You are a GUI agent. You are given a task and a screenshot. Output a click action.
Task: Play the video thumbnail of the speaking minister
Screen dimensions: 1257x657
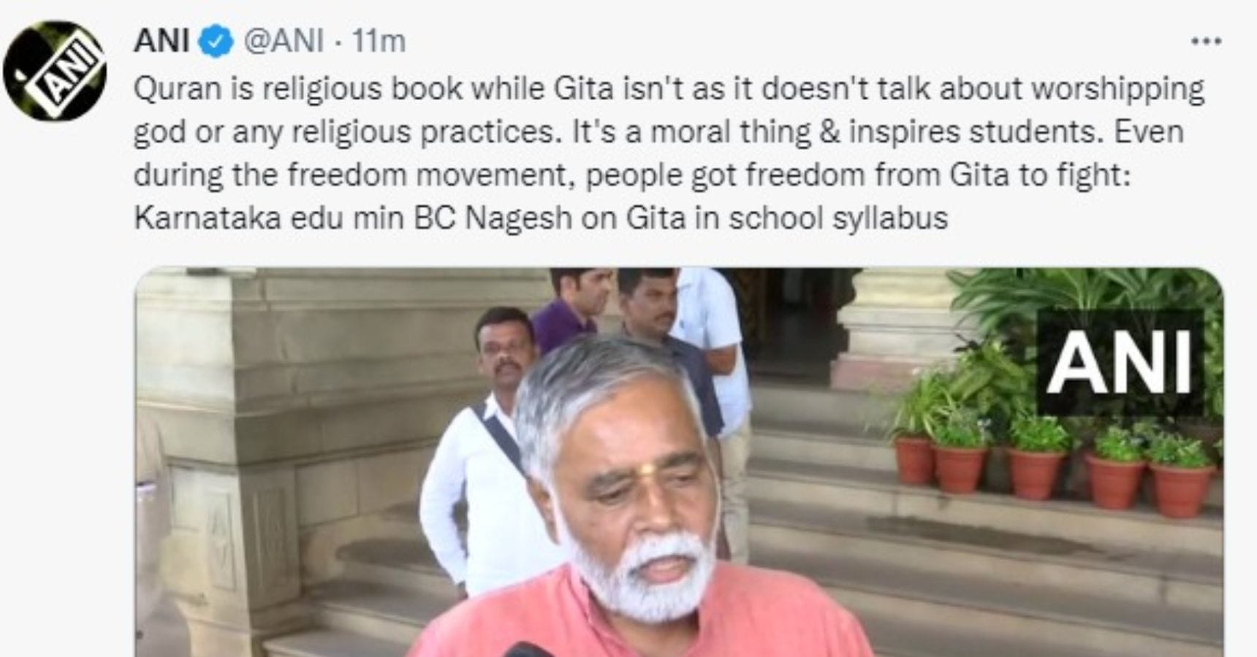[679, 462]
